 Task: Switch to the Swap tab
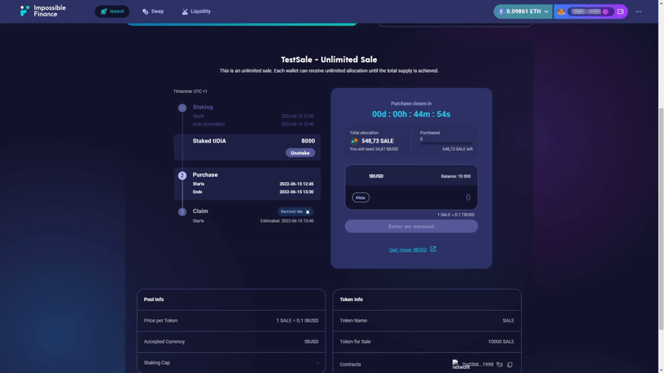[153, 12]
